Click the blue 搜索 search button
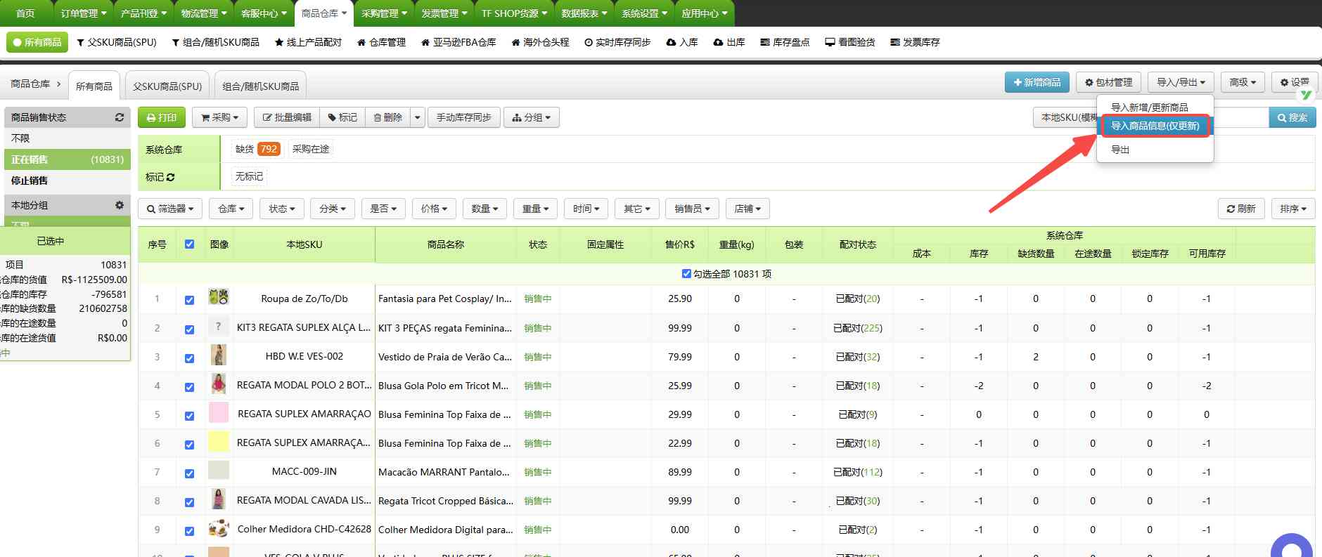Viewport: 1322px width, 557px height. pos(1292,117)
